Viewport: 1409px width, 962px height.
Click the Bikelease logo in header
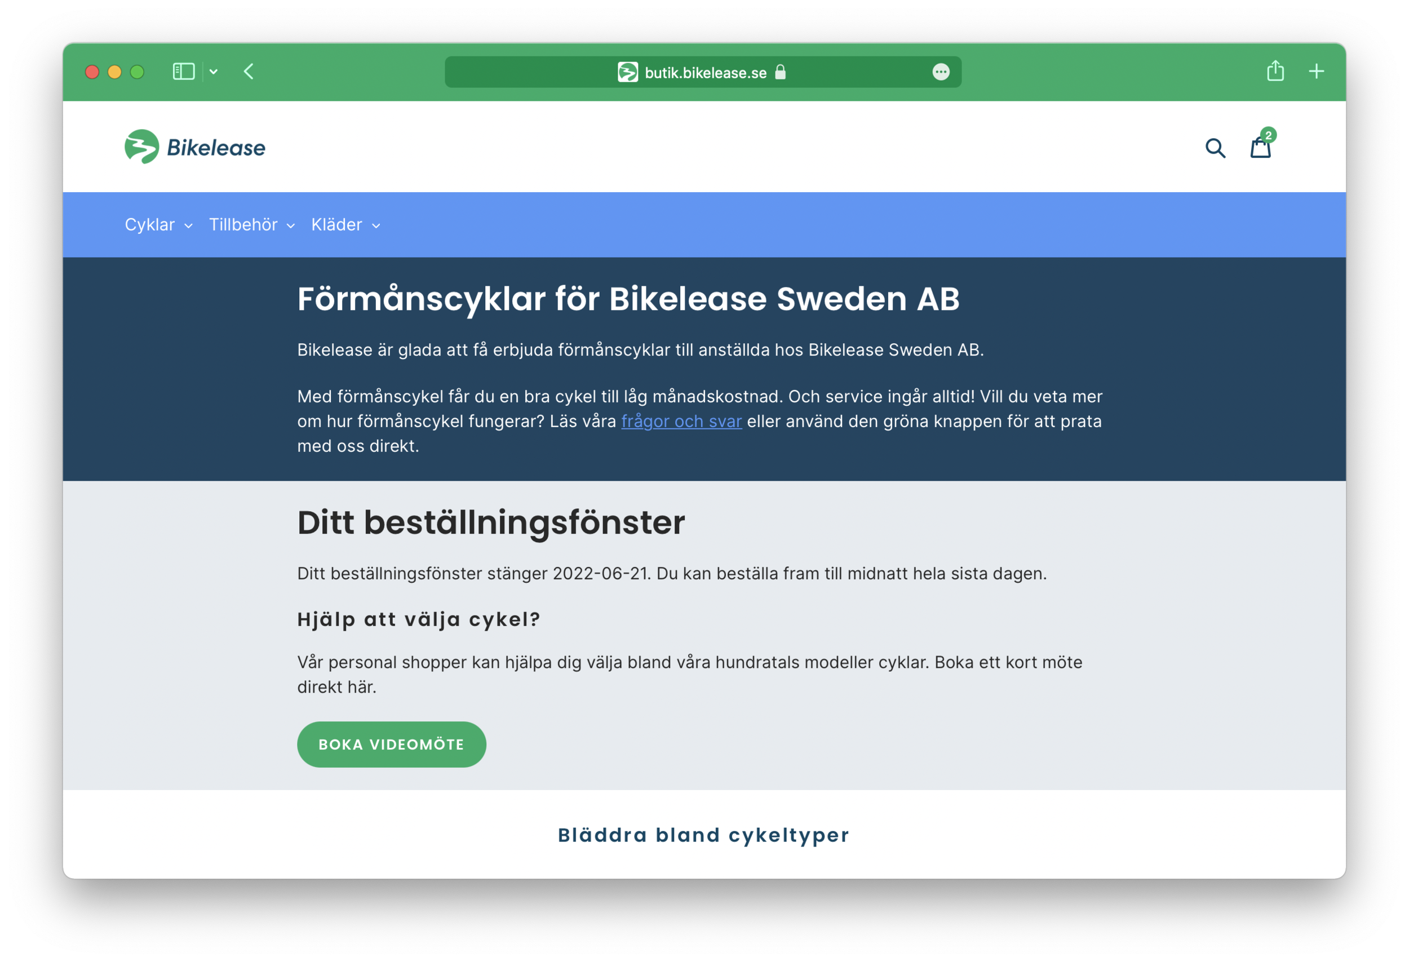pos(194,147)
